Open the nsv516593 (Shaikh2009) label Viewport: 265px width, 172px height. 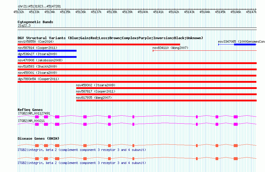click(38, 66)
